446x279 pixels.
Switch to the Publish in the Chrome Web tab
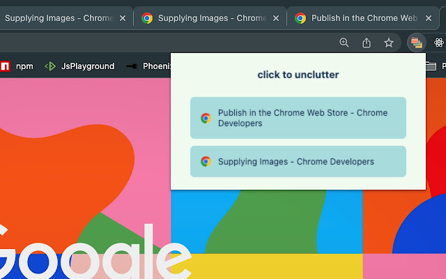[362, 18]
